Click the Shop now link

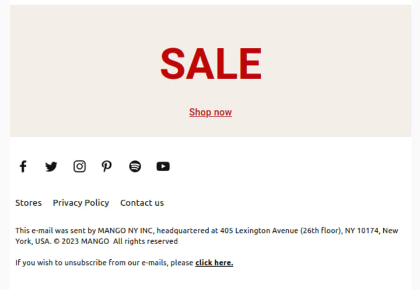coord(211,112)
